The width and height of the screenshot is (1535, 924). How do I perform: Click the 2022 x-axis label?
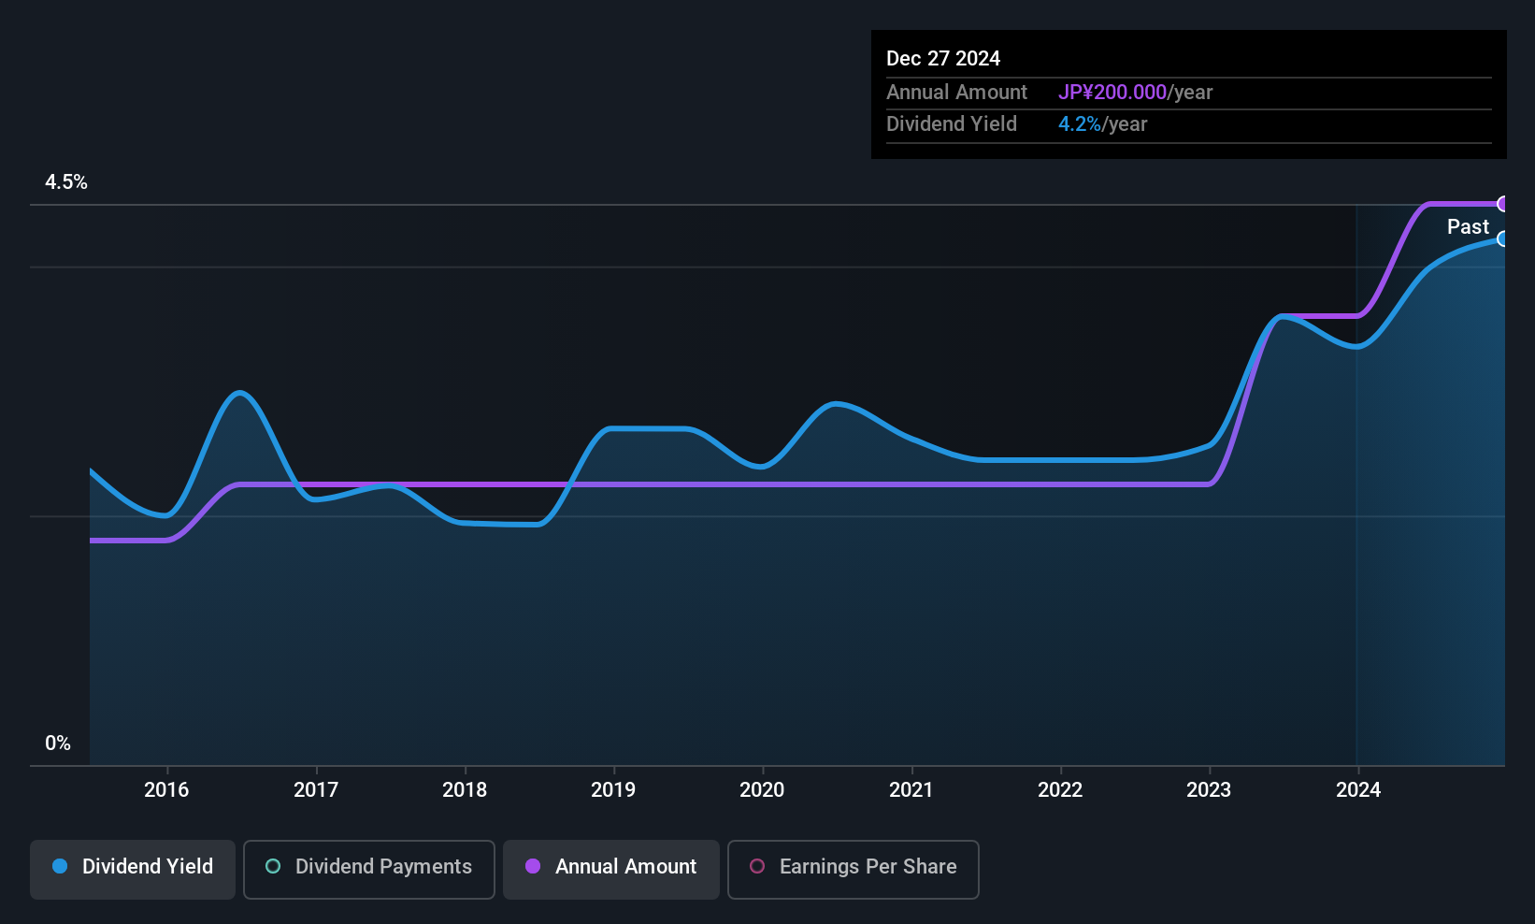coord(1060,789)
